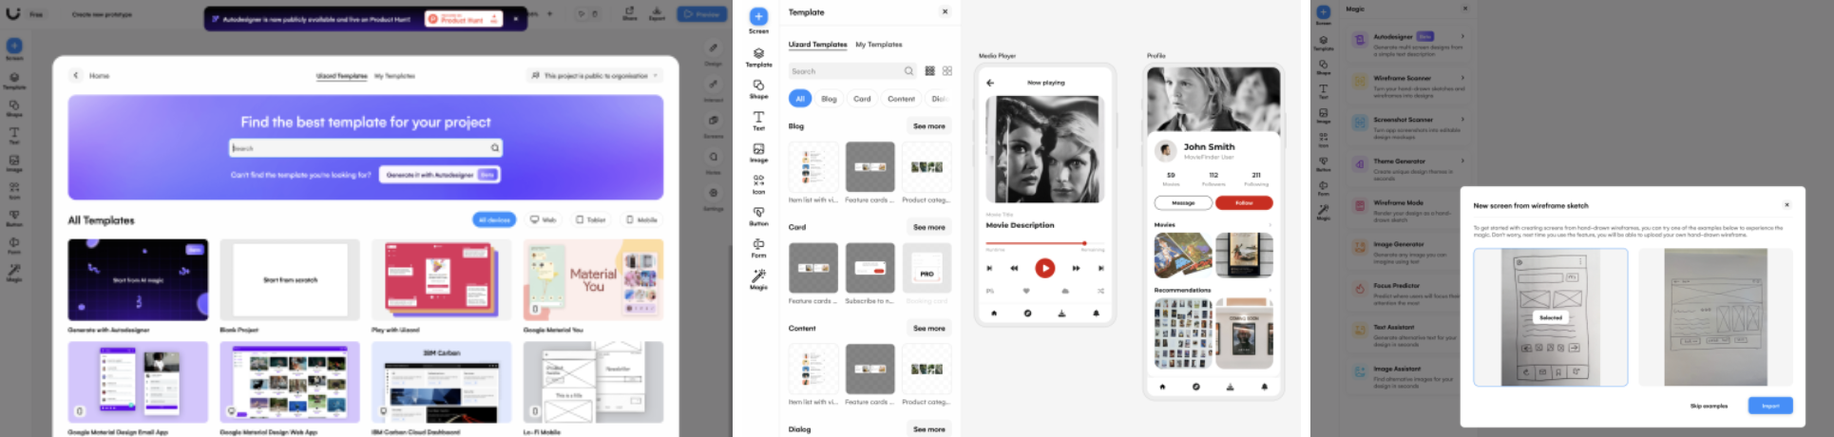Click the heart icon in Media Player
Viewport: 1834px width, 437px height.
(1026, 291)
